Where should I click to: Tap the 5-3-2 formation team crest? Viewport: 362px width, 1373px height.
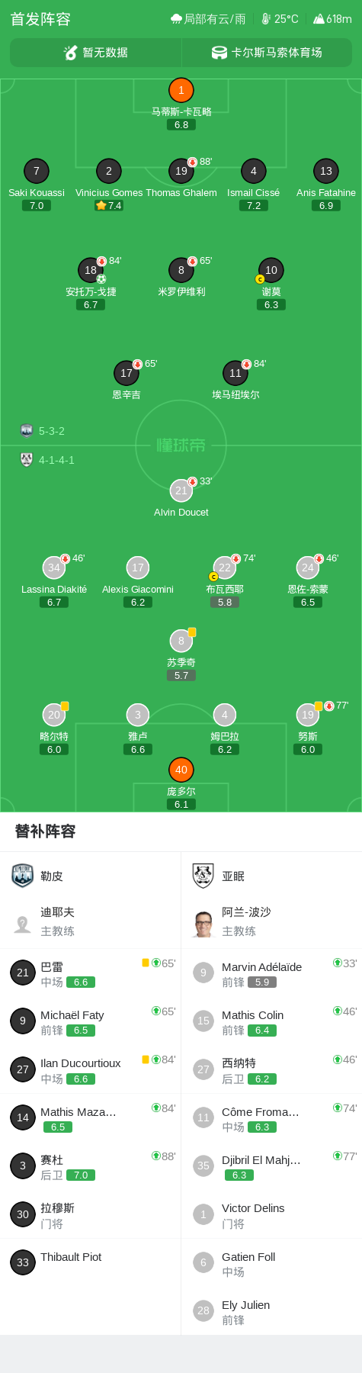[27, 431]
